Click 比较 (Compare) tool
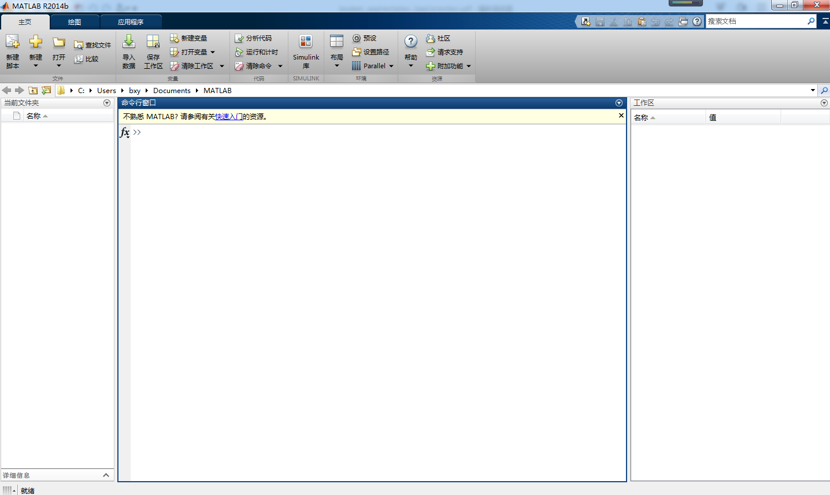The height and width of the screenshot is (495, 830). tap(86, 59)
